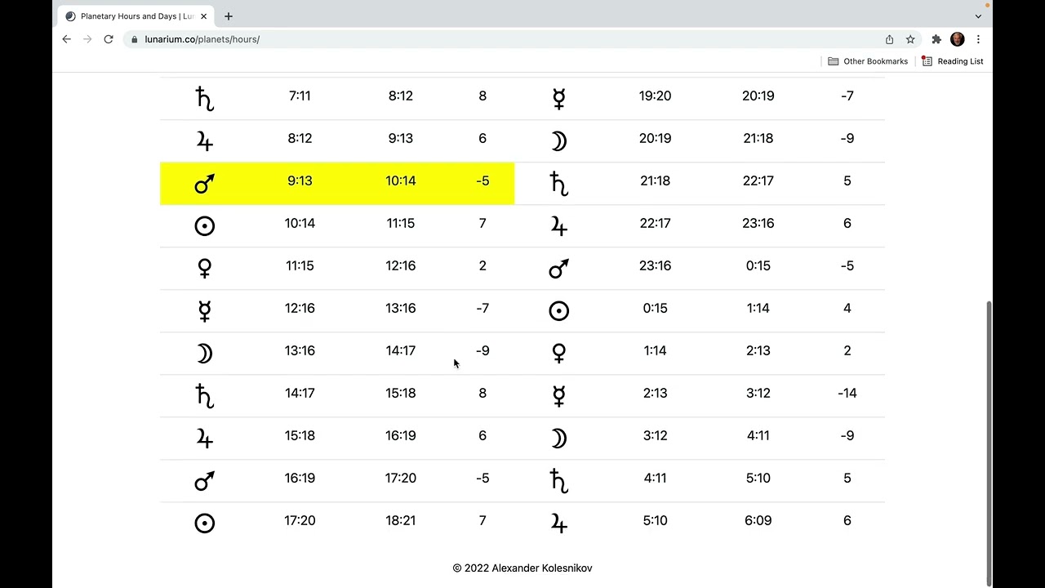Open the Extensions puzzle icon

click(936, 39)
